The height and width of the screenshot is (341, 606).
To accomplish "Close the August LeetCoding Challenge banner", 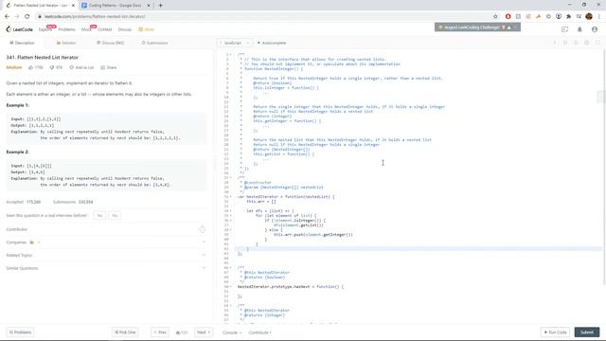I will coord(515,27).
